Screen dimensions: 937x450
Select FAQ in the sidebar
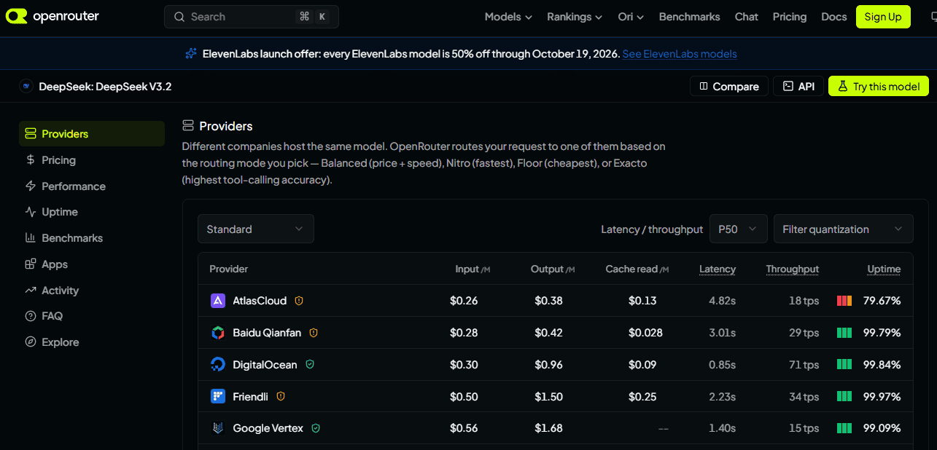(x=92, y=316)
